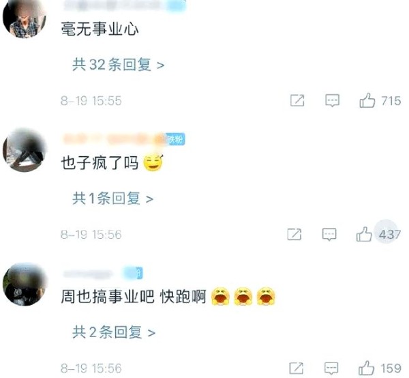Like the comment with 159 likes
409x378 pixels.
366,368
